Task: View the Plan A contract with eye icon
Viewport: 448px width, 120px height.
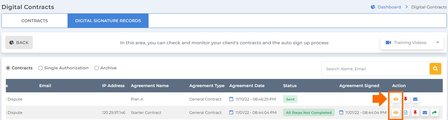Action: point(396,99)
